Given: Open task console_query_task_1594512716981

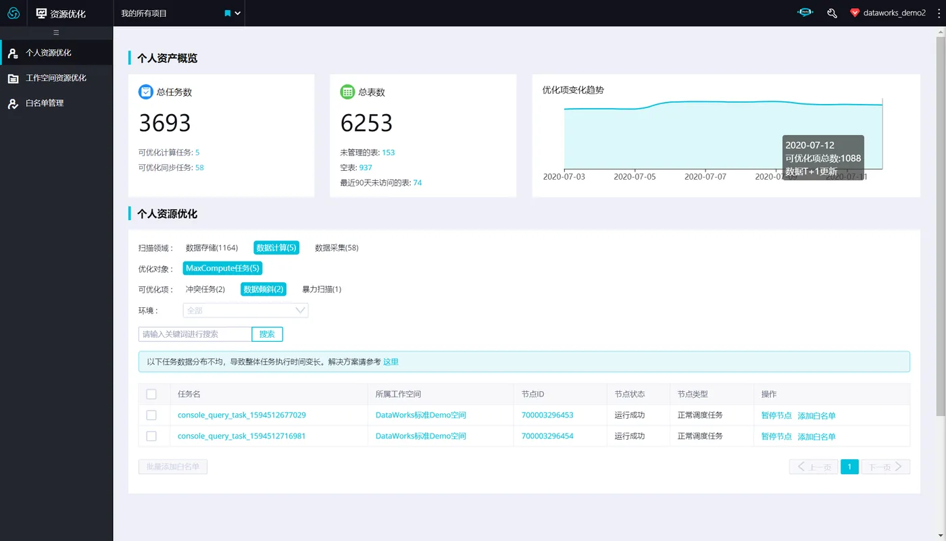Looking at the screenshot, I should pyautogui.click(x=242, y=436).
